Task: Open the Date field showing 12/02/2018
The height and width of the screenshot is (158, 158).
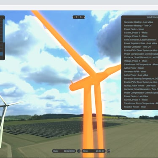Action: [64, 151]
